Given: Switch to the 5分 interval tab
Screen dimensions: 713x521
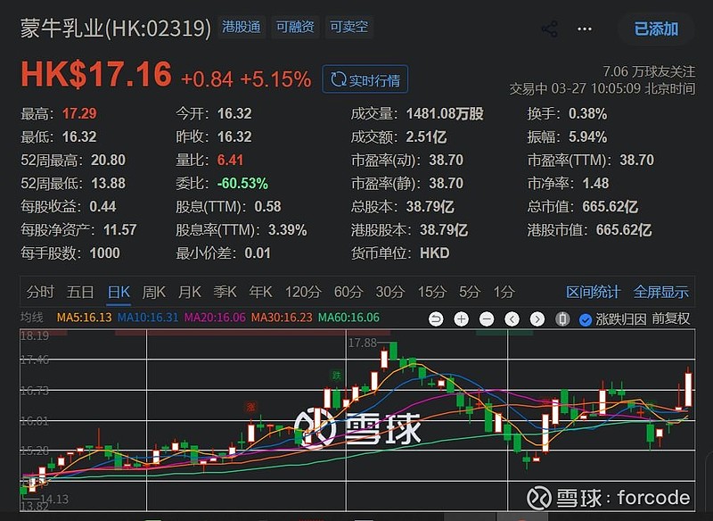Looking at the screenshot, I should (x=470, y=292).
